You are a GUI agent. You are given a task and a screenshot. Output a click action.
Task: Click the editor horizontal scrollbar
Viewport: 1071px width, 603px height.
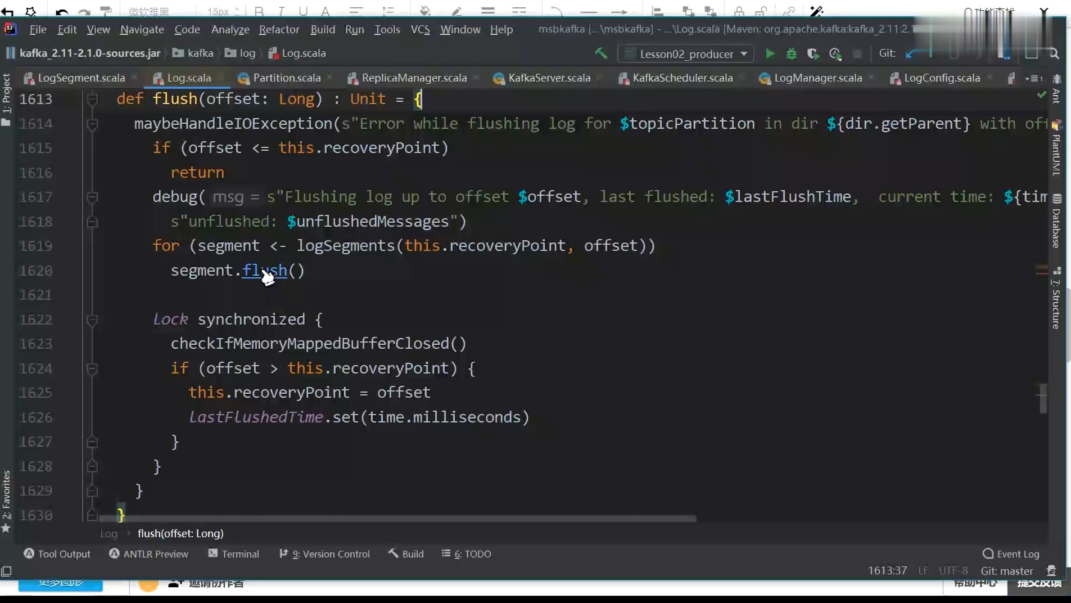(397, 518)
